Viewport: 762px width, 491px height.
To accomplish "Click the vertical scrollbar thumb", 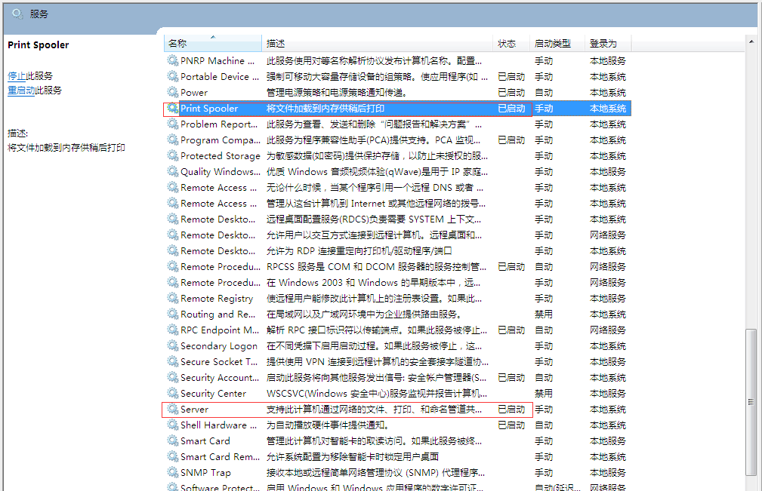I will pyautogui.click(x=751, y=402).
